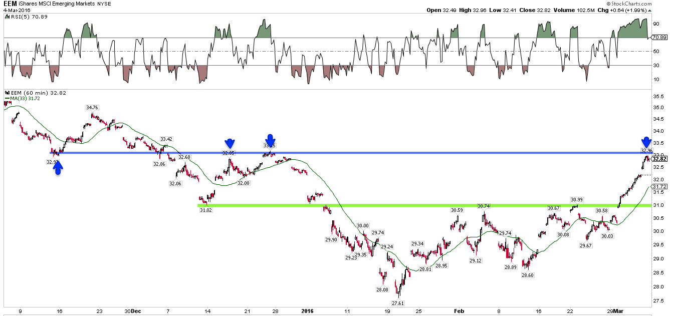Click the 23 date axis label
Screen dimensions: 677x316
pos(99,311)
